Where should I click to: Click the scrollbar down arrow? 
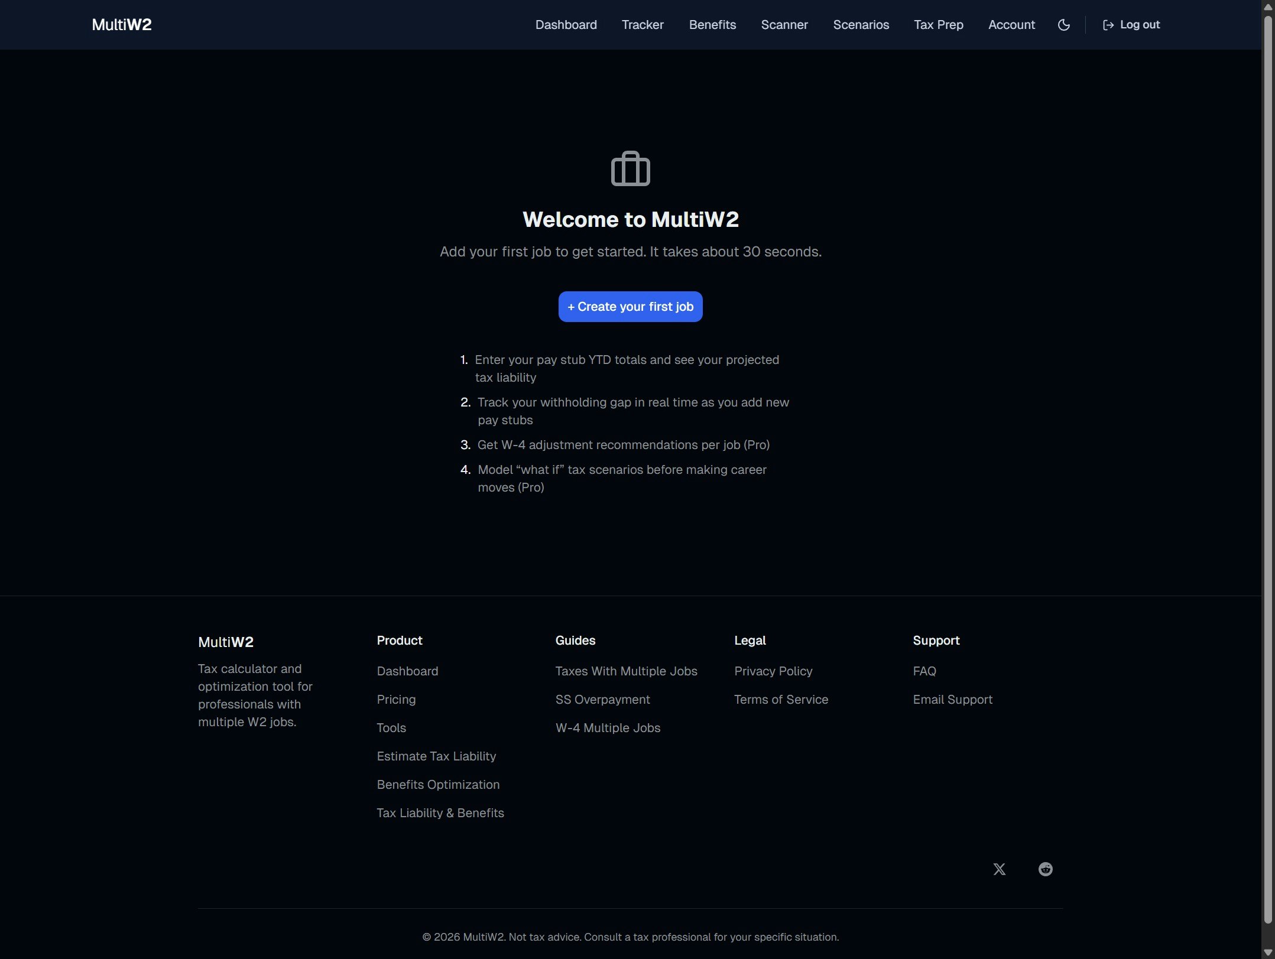pyautogui.click(x=1267, y=952)
